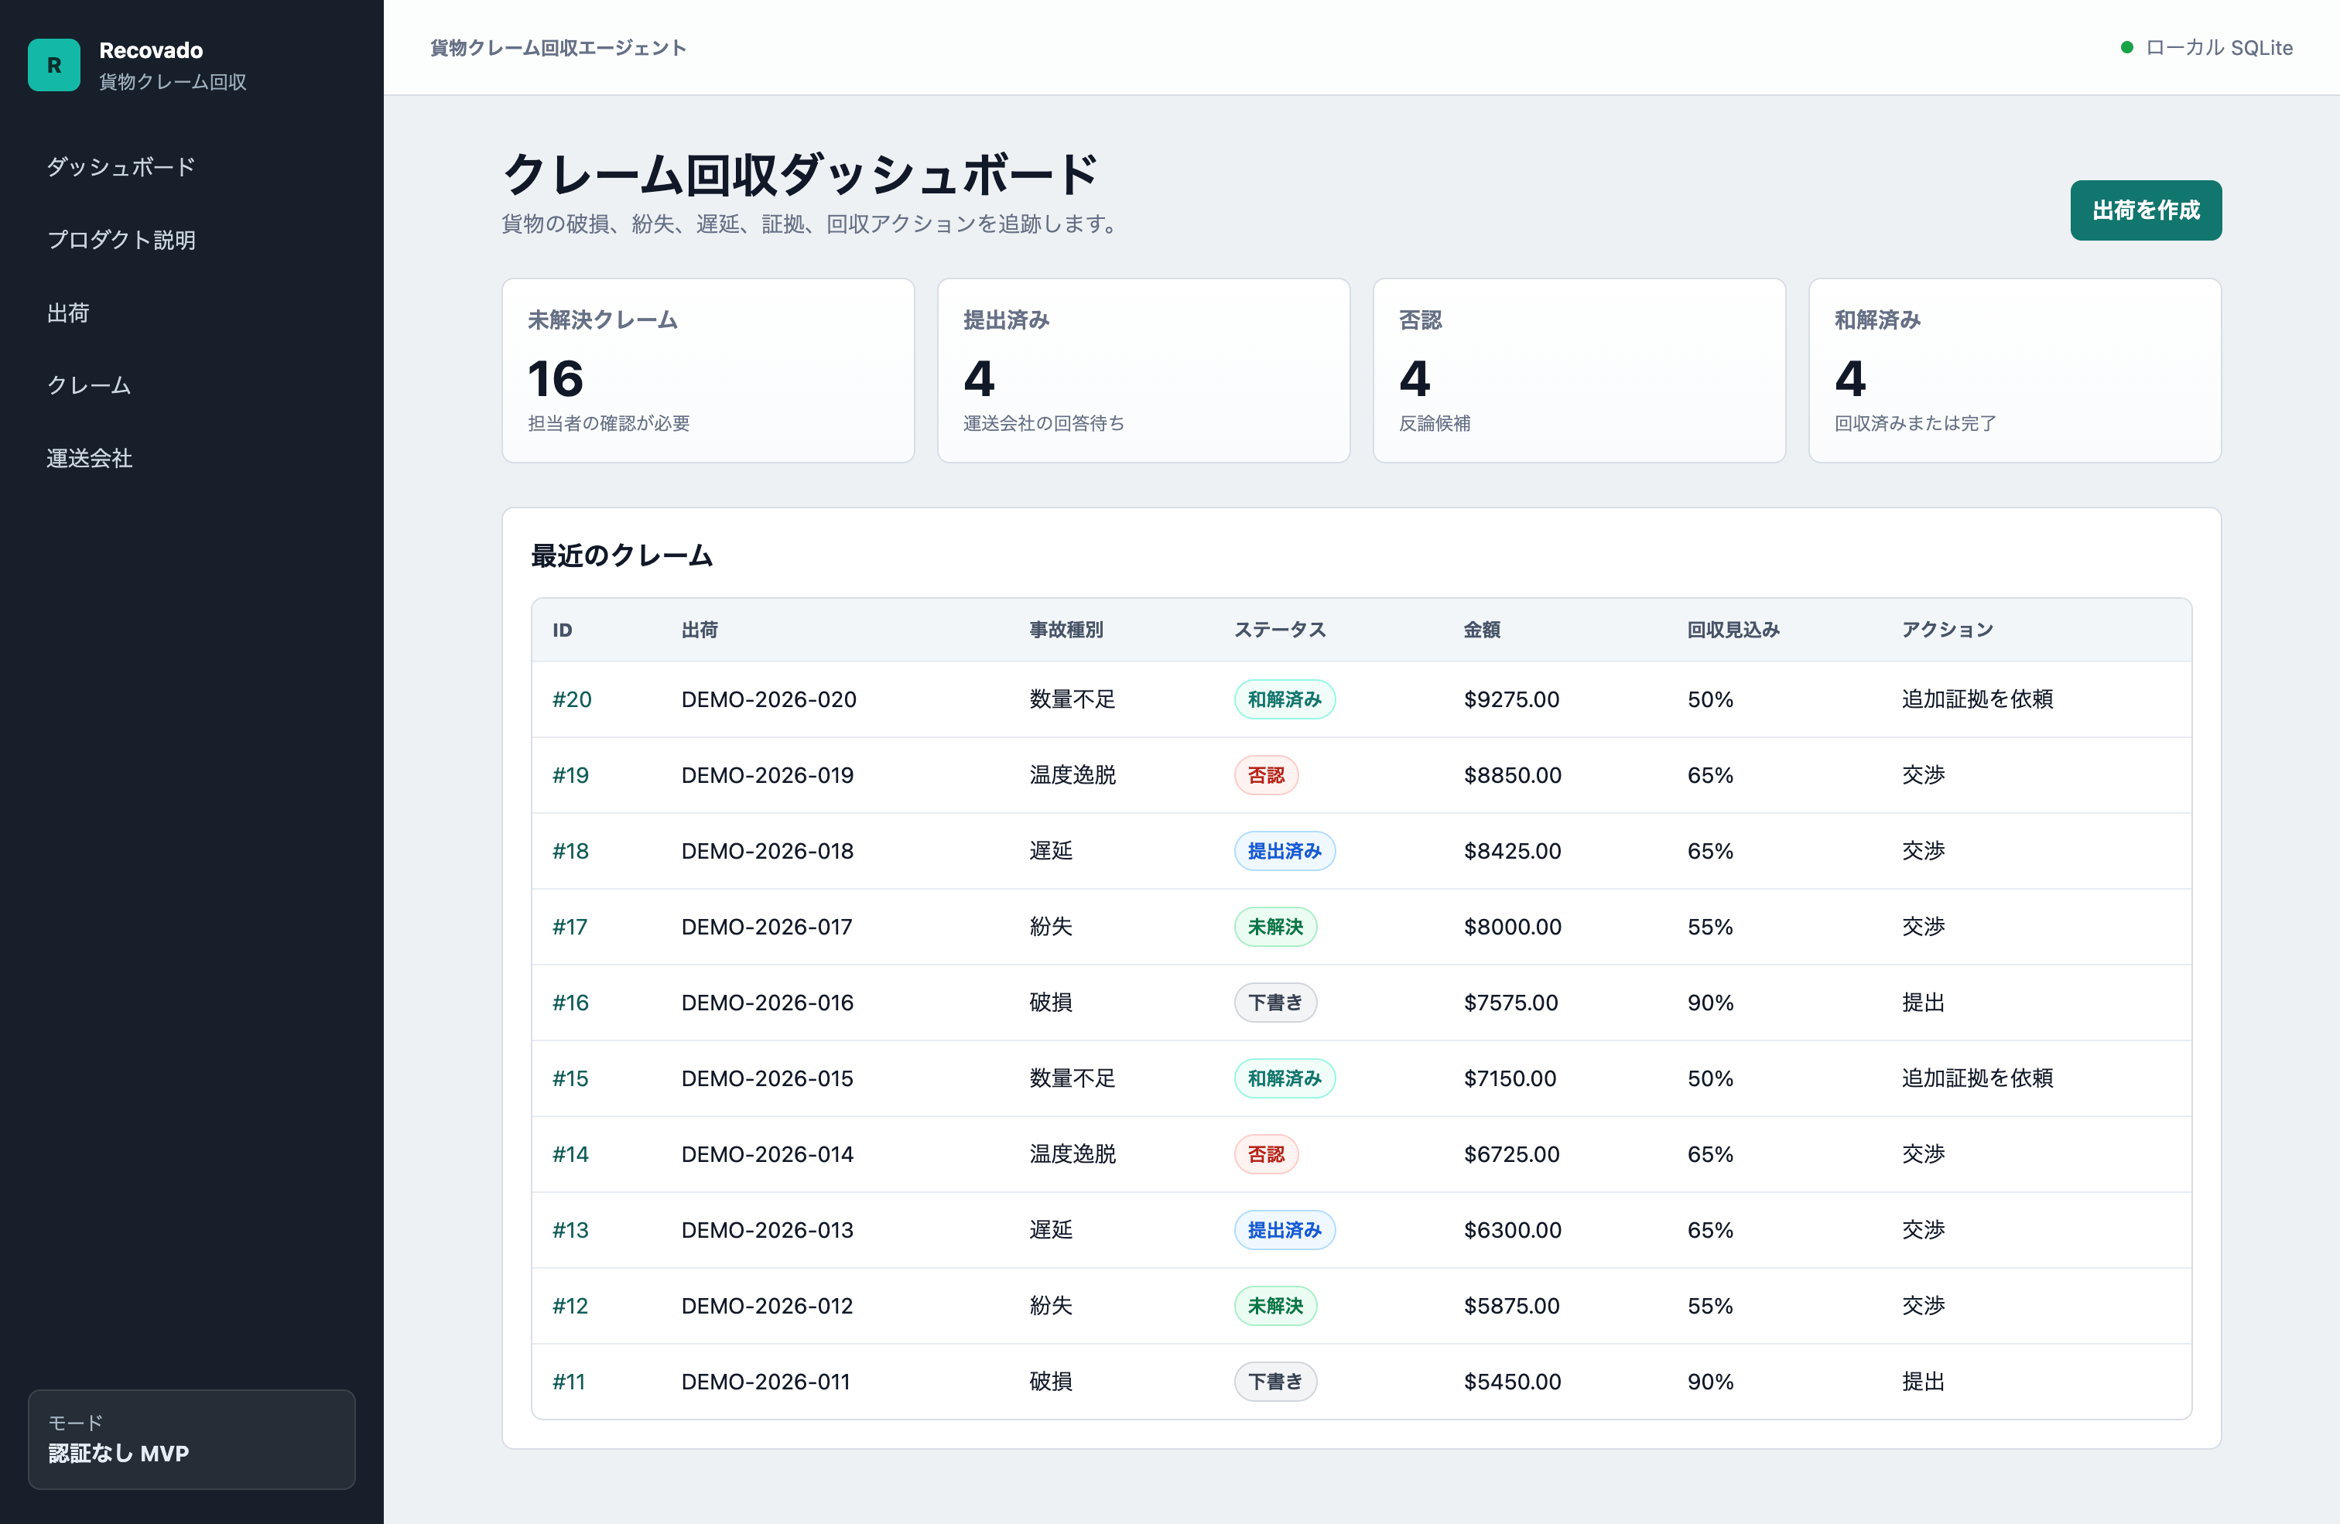Click amount $9275.00

(1511, 699)
